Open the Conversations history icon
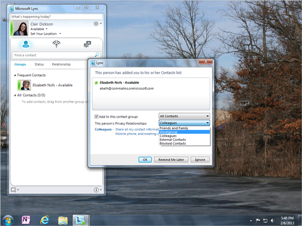The image size is (302, 226). tap(87, 45)
